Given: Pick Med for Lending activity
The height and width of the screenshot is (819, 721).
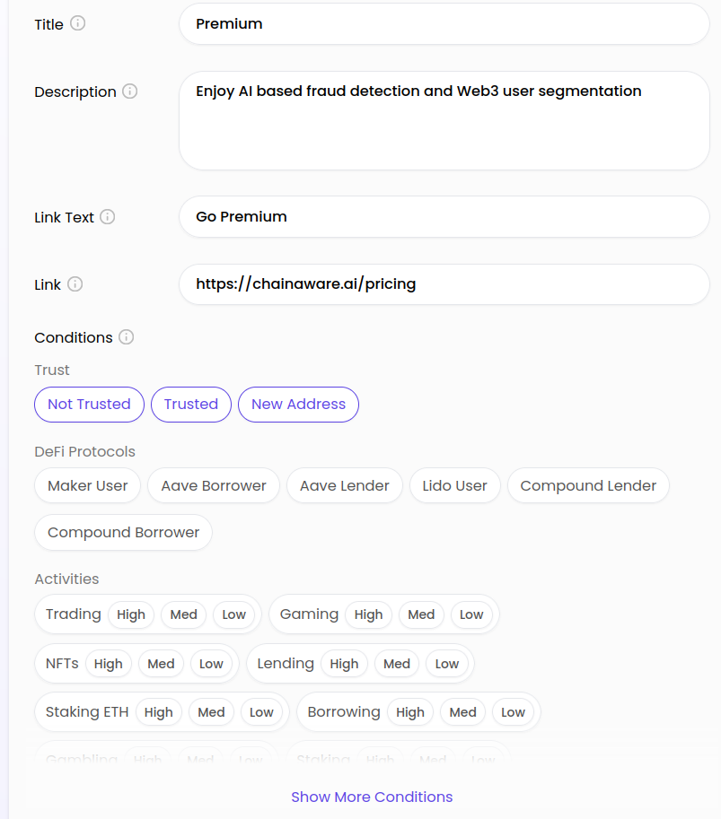Looking at the screenshot, I should [397, 663].
